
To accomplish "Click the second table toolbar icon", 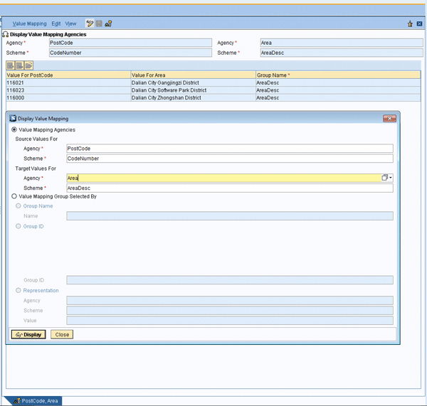I will (20, 65).
